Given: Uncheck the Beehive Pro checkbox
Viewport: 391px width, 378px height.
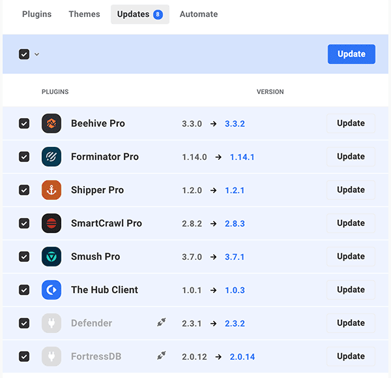Looking at the screenshot, I should [24, 123].
